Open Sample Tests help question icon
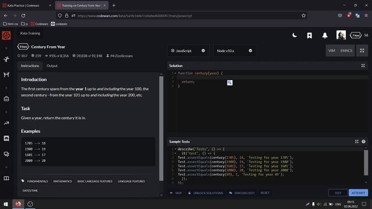The height and width of the screenshot is (209, 372). [x=363, y=142]
